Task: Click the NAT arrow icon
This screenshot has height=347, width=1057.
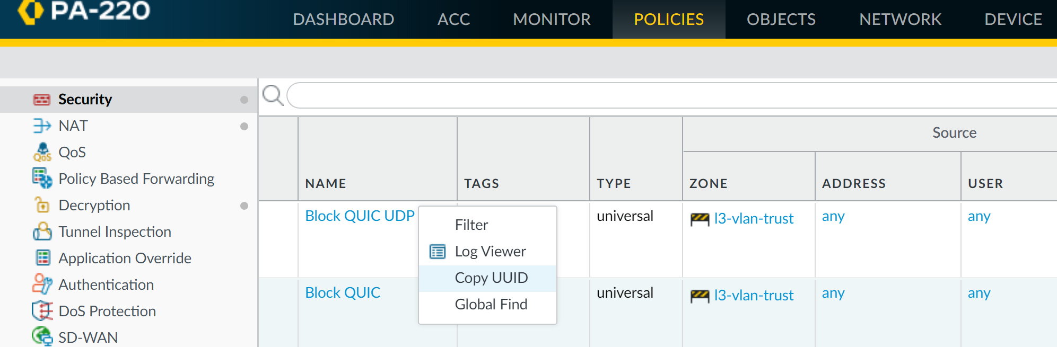Action: [42, 126]
